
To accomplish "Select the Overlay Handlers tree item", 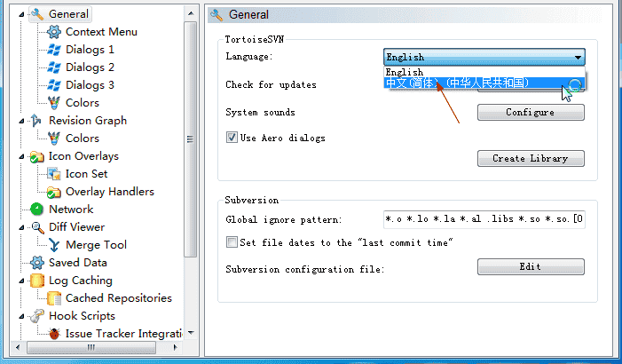I will [x=110, y=192].
